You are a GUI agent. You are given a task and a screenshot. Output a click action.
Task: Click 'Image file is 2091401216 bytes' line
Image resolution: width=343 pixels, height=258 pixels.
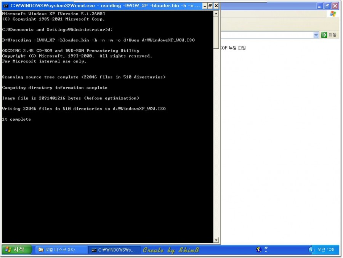[71, 98]
